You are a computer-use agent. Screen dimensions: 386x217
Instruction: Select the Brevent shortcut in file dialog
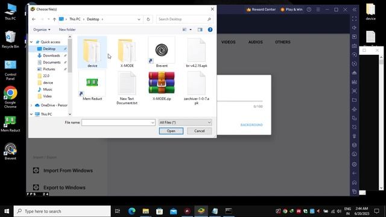pos(162,52)
